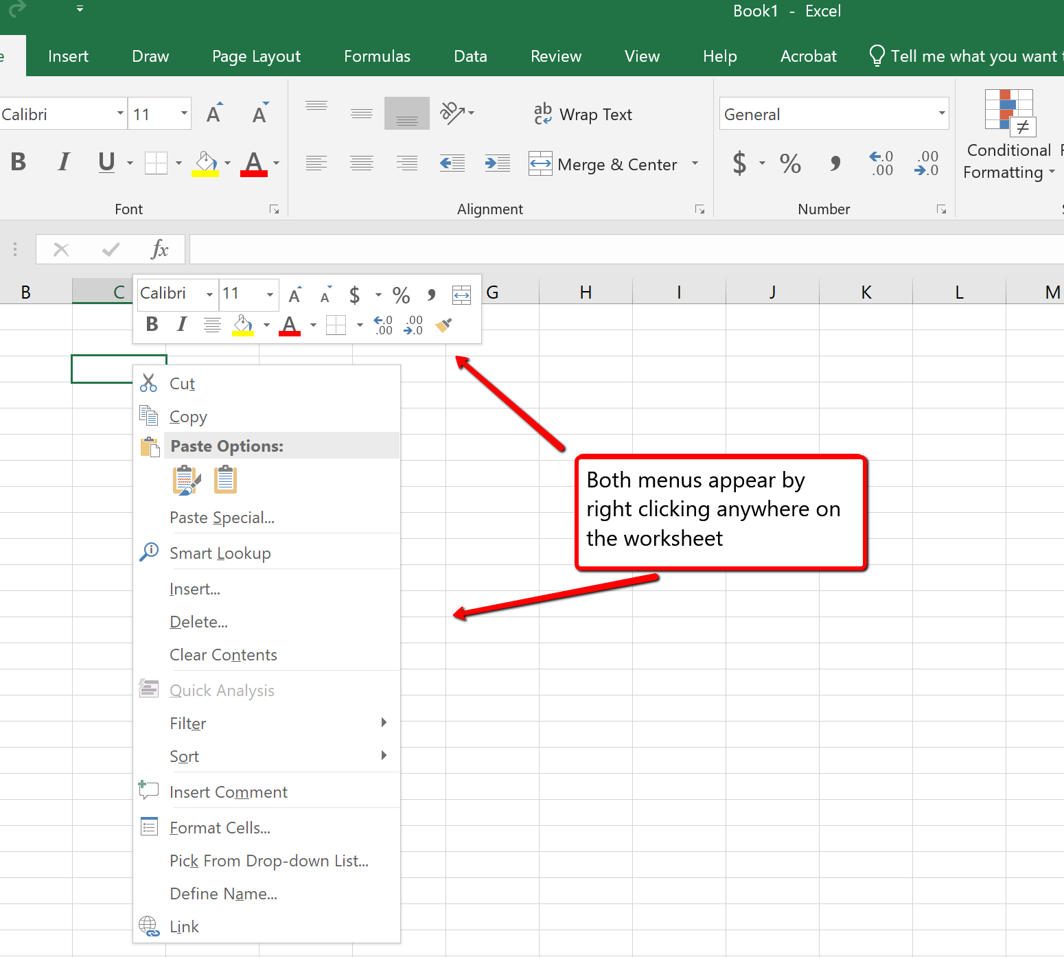Expand ribbon Underline style arrow

click(130, 163)
